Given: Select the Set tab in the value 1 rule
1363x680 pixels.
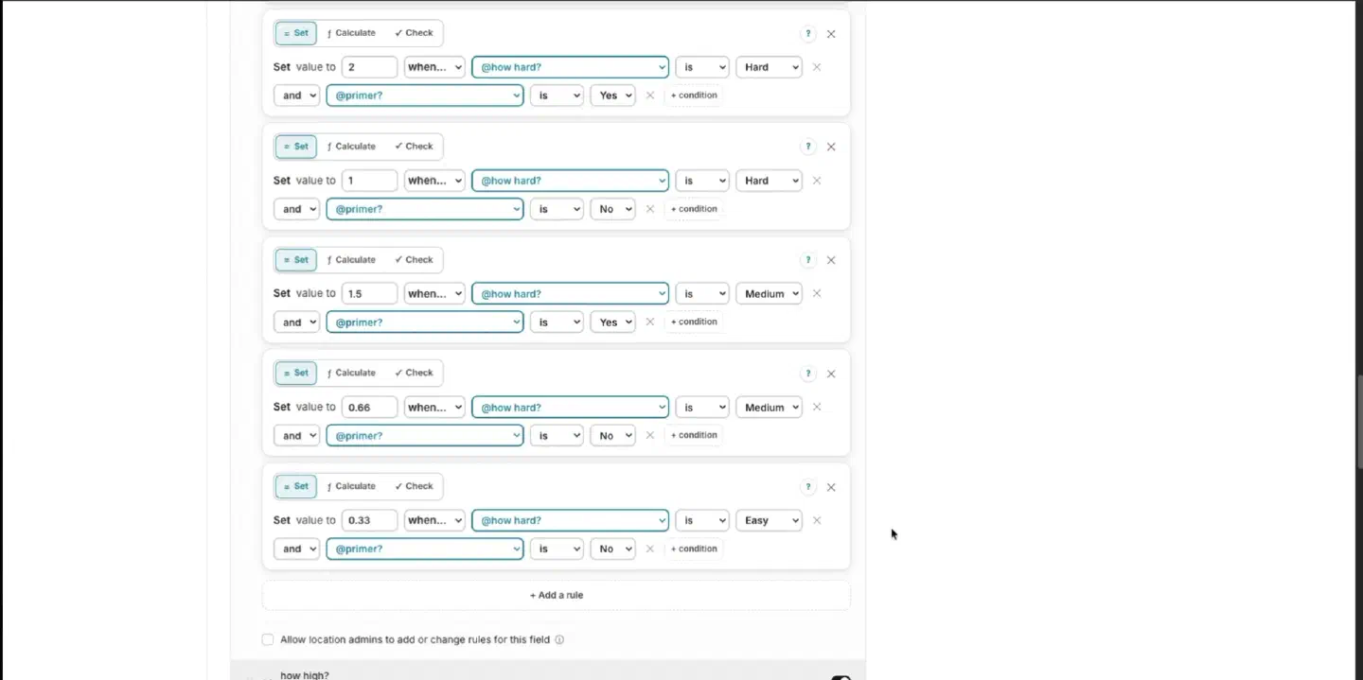Looking at the screenshot, I should (296, 147).
